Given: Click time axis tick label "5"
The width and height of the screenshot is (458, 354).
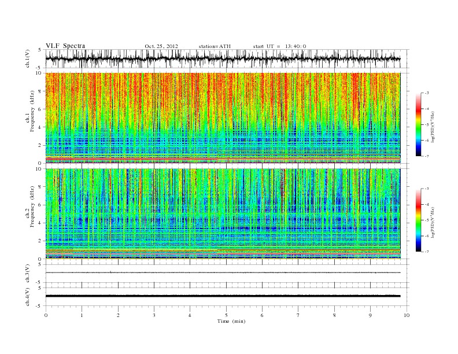Looking at the screenshot, I should tap(226, 315).
